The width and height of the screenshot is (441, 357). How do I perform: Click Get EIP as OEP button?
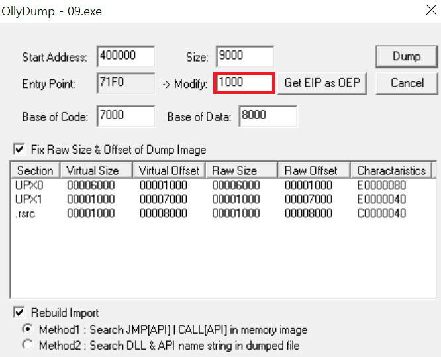pos(322,83)
